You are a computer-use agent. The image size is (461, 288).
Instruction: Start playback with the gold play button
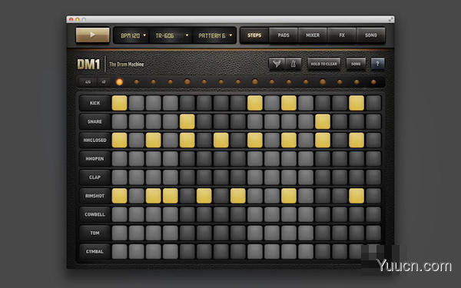tap(93, 35)
